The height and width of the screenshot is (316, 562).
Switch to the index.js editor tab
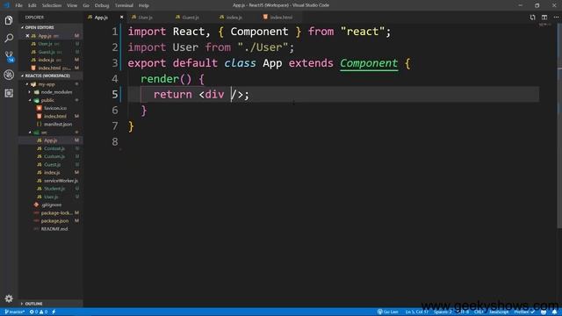235,18
